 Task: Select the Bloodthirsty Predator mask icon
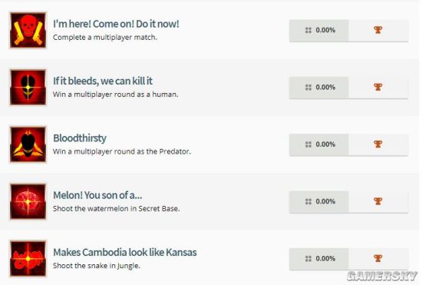coord(28,144)
